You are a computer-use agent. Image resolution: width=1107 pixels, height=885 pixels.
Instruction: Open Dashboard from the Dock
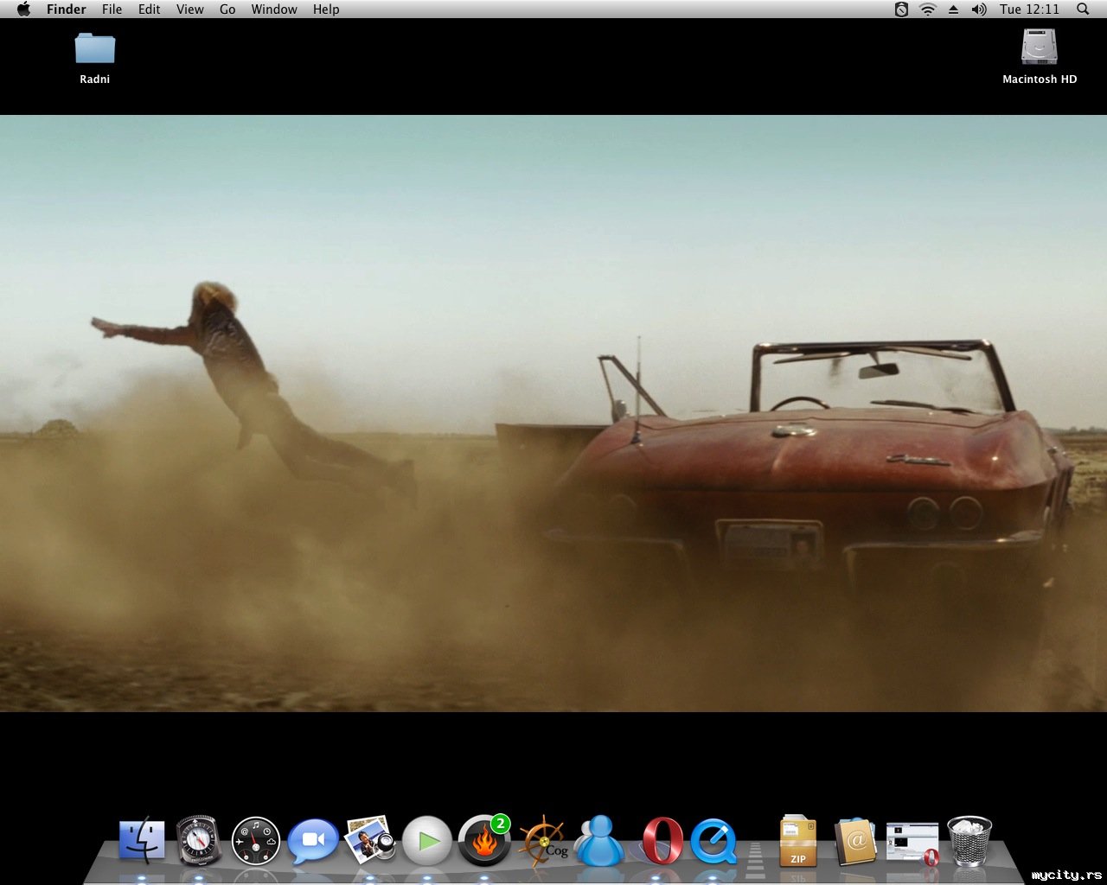point(256,841)
